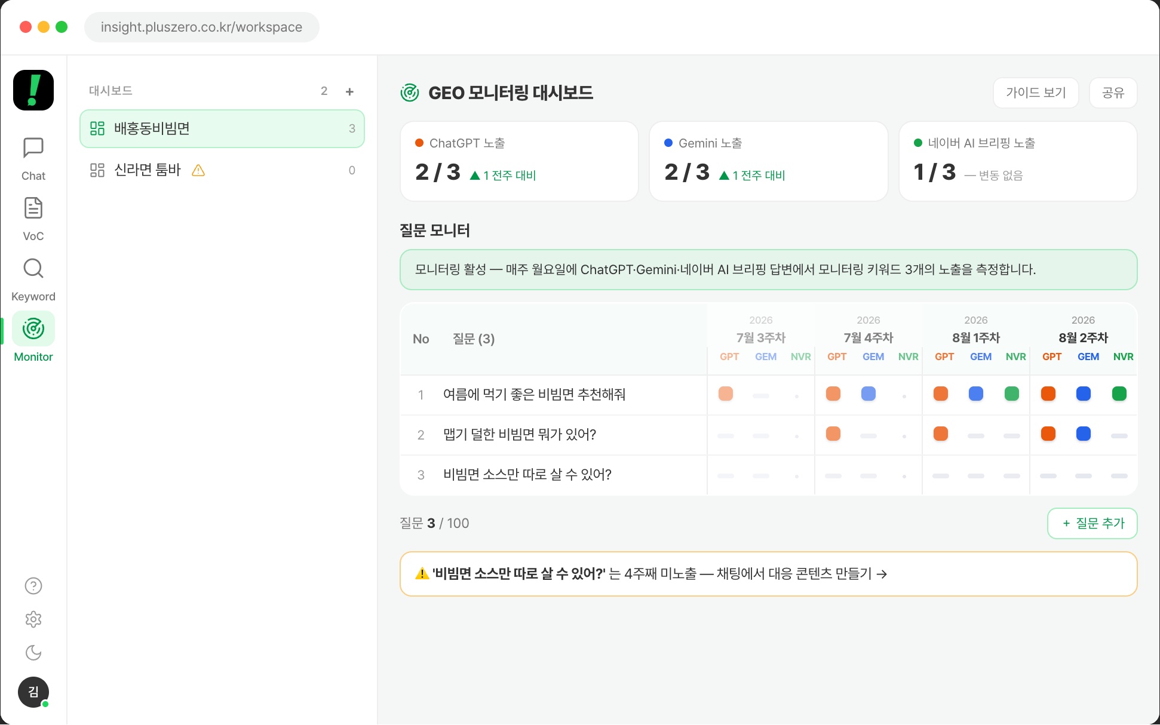This screenshot has height=725, width=1160.
Task: Open the Gemini 노출 stat card
Action: [x=768, y=161]
